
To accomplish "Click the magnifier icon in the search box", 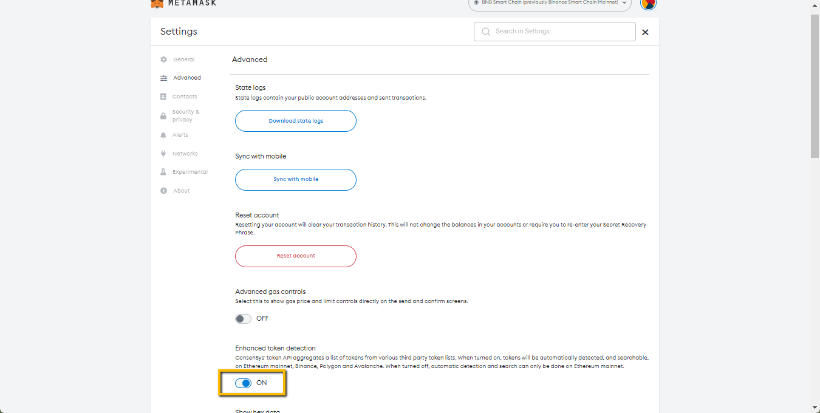I will [x=485, y=32].
